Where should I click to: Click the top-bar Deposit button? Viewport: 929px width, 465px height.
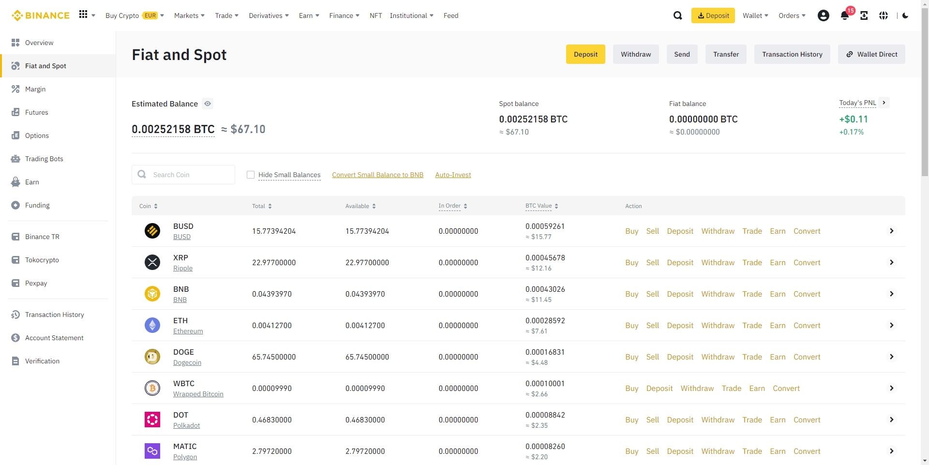click(x=713, y=15)
